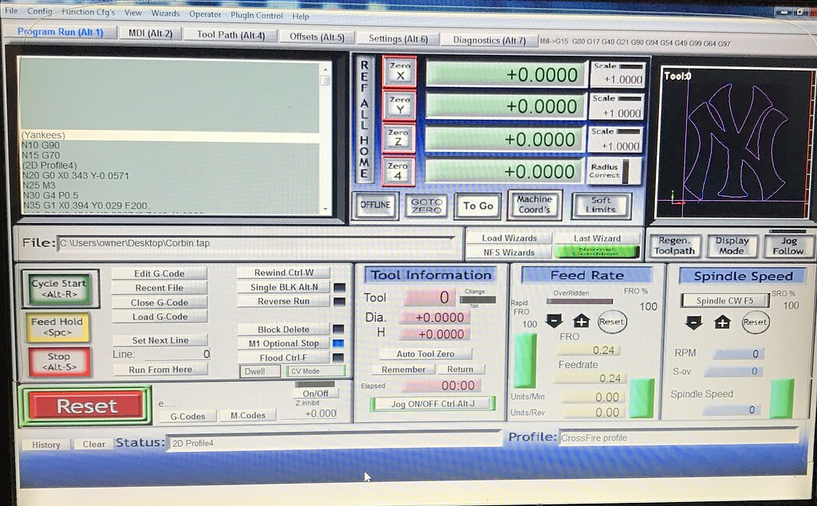Open the Config menu
Screen dimensions: 817x506
click(x=38, y=13)
